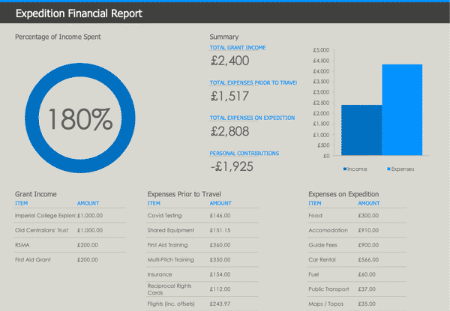Click the 180% donut chart
Viewport: 450px width, 311px height.
(81, 118)
